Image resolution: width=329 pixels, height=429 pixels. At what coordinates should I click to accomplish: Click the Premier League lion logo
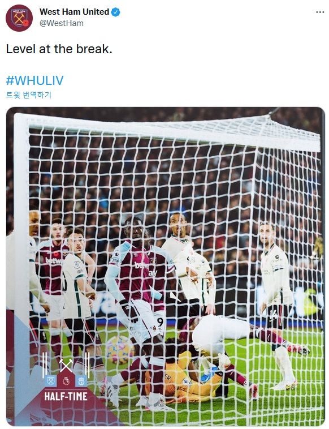(66, 380)
